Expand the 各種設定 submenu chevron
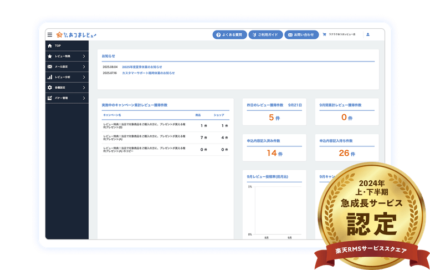Screen dimensions: 430x270 (x=84, y=88)
